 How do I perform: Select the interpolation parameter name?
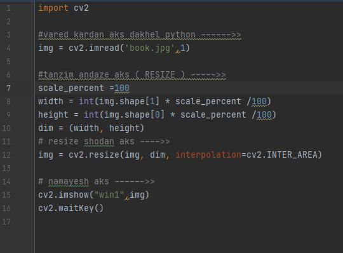208,155
